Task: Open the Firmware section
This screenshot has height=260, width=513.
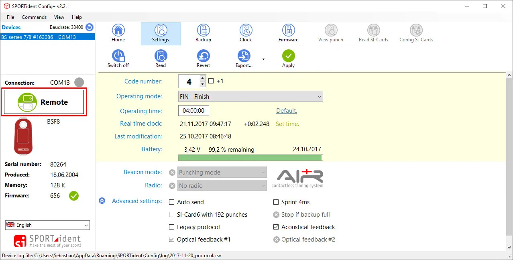Action: coord(288,34)
